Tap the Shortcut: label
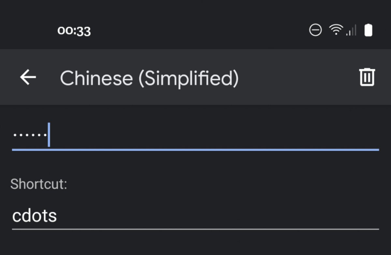The height and width of the screenshot is (255, 391). [x=39, y=184]
